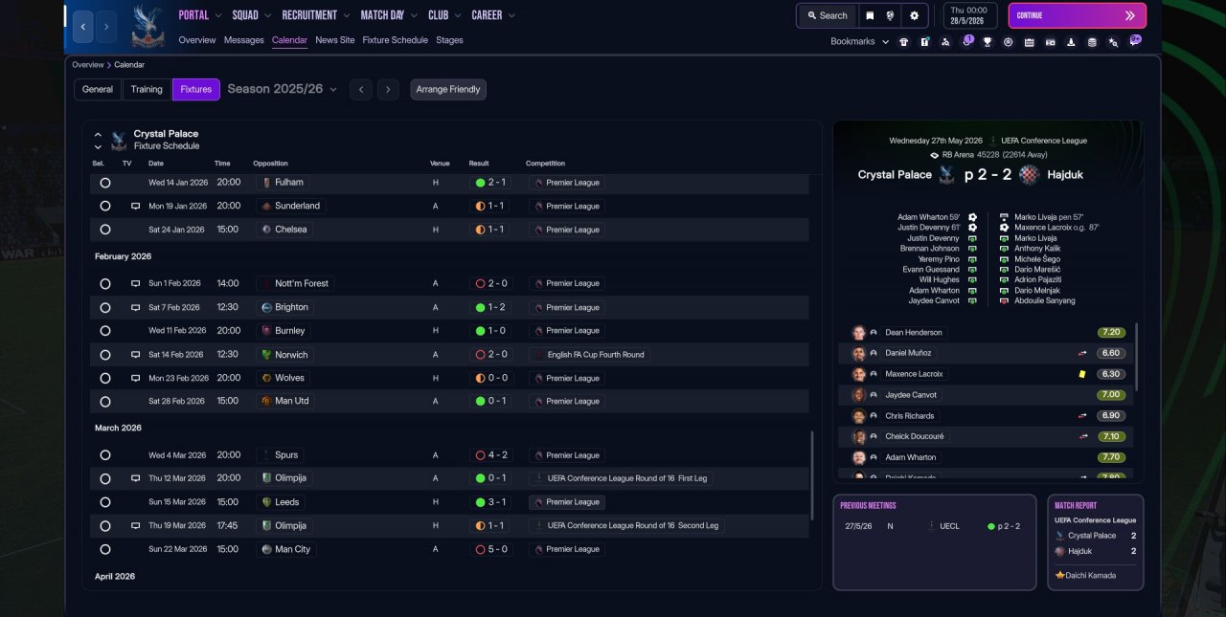This screenshot has width=1226, height=617.
Task: Open the star search scouting icon
Action: point(1113,42)
